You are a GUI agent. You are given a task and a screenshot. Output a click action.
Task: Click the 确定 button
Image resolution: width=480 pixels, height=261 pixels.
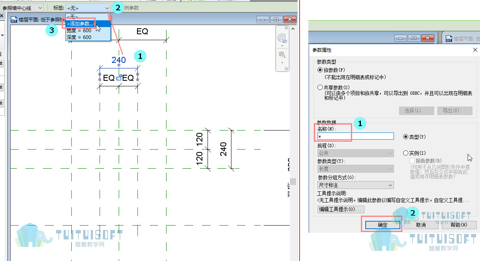point(382,225)
